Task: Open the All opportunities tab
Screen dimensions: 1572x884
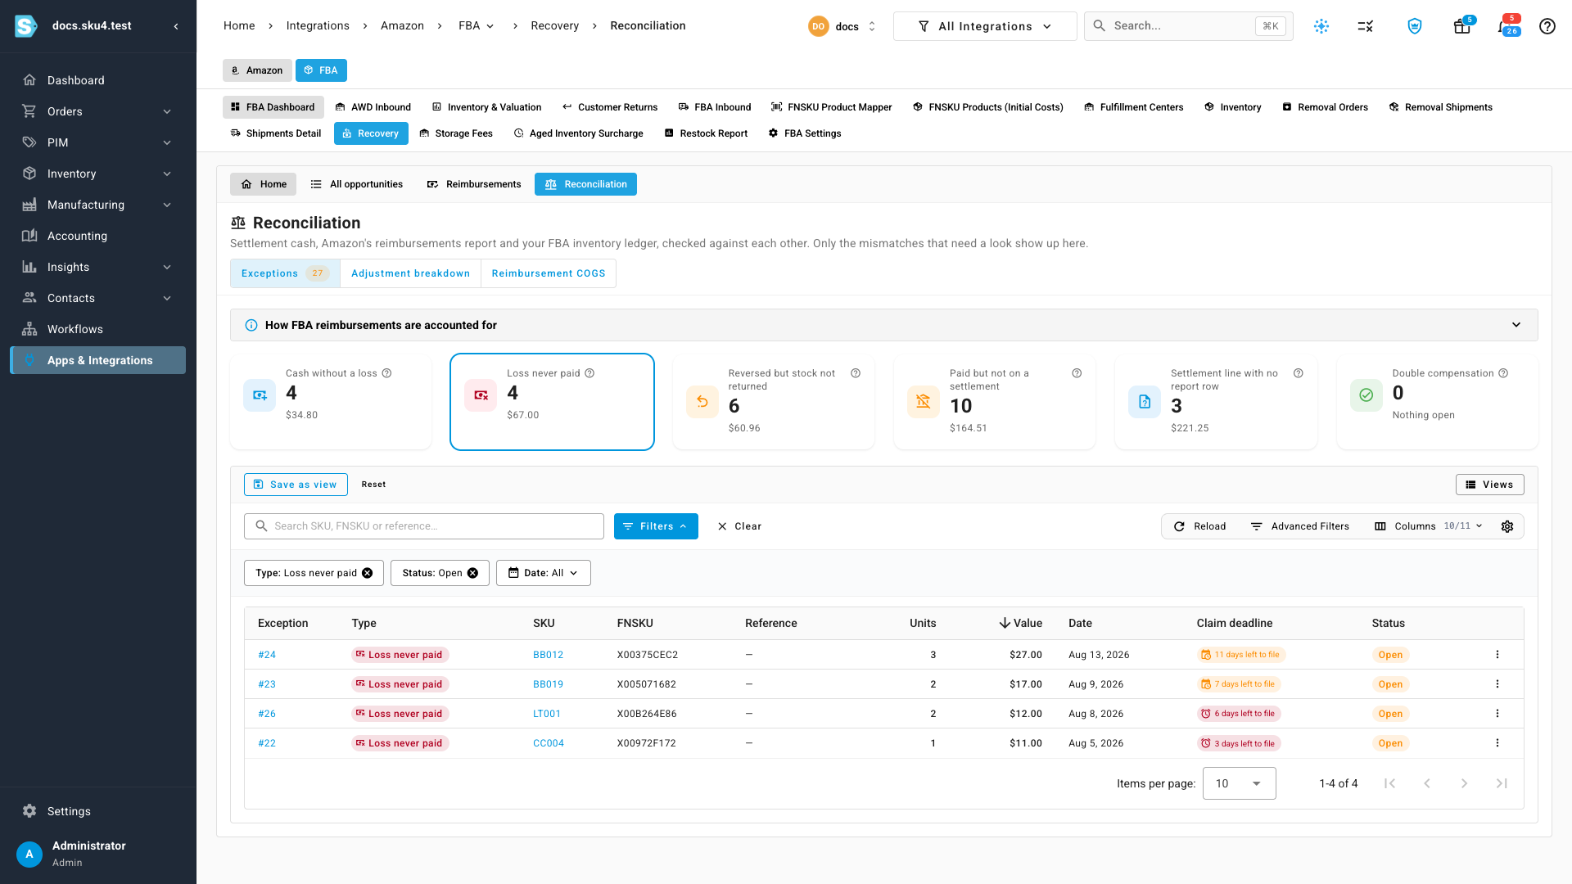Action: tap(357, 184)
